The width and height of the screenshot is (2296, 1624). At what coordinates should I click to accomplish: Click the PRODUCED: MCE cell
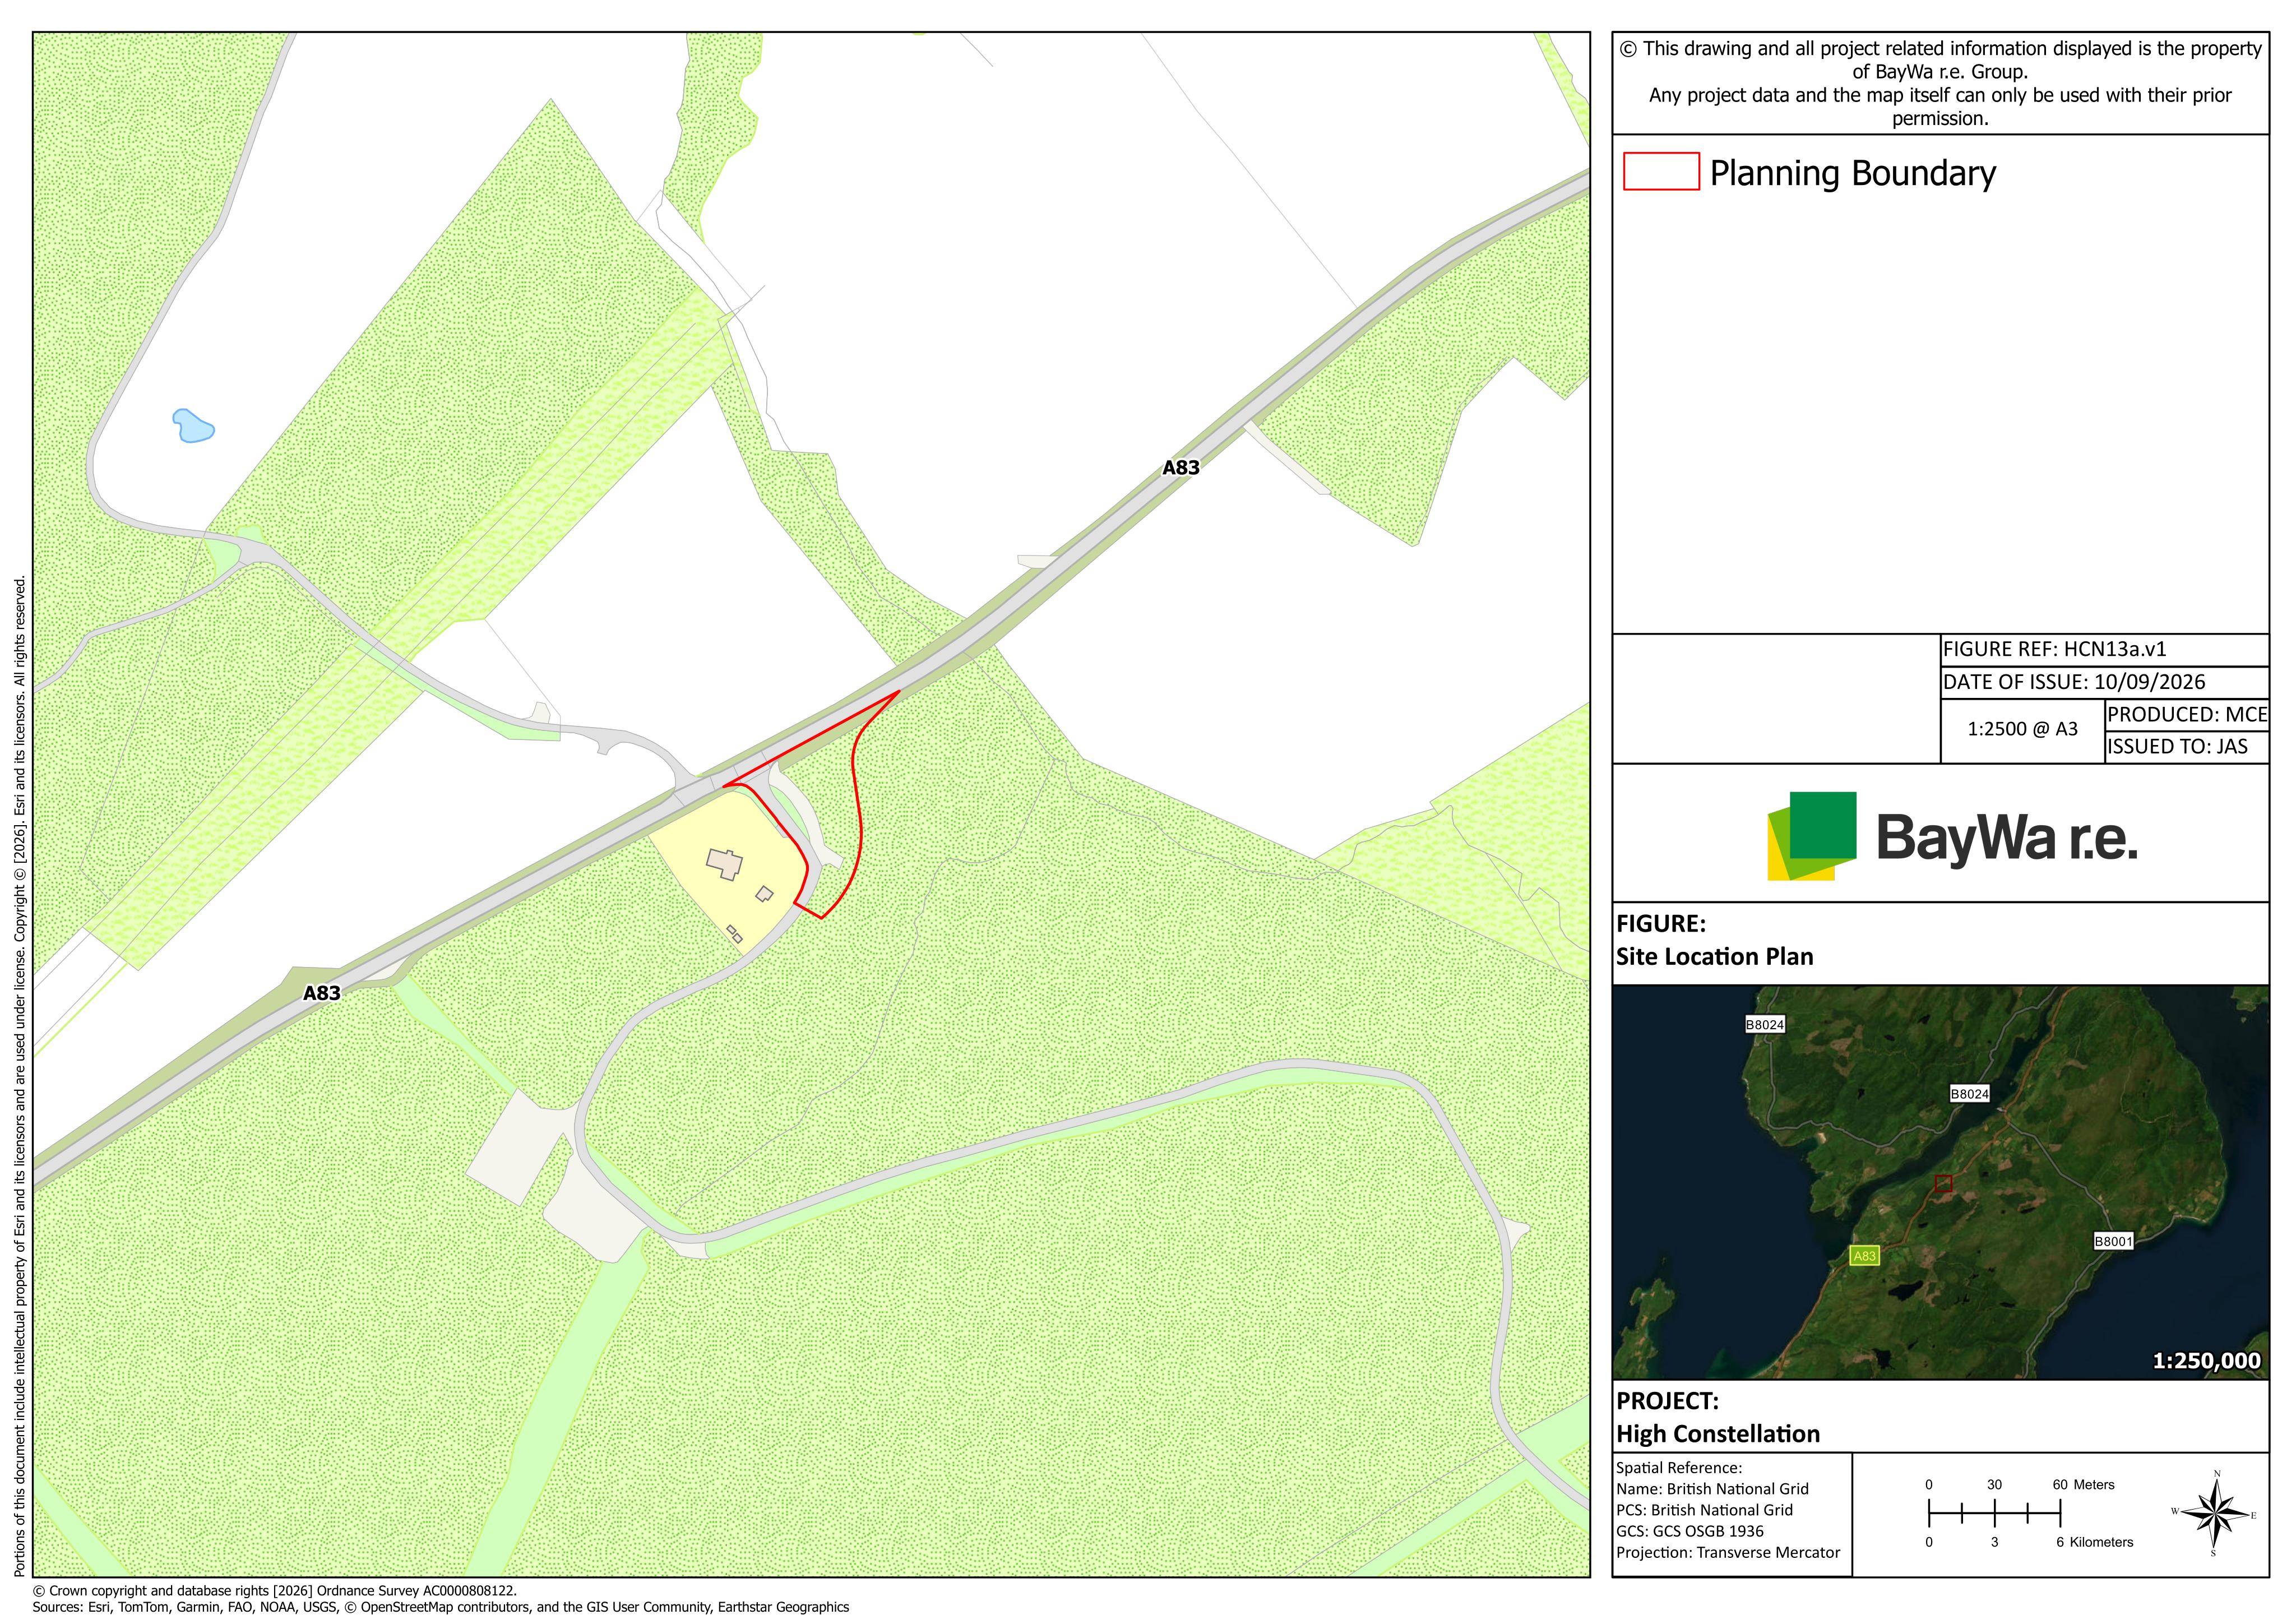2186,715
